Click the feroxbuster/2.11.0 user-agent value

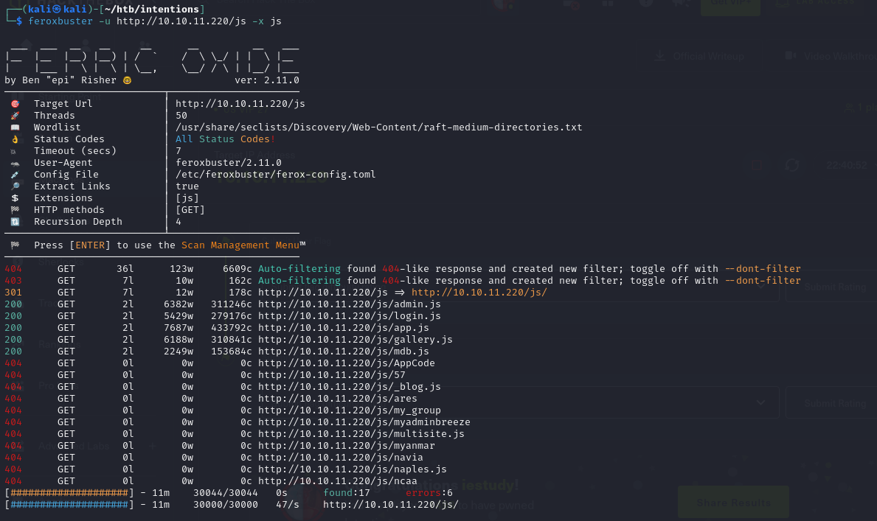pos(229,163)
